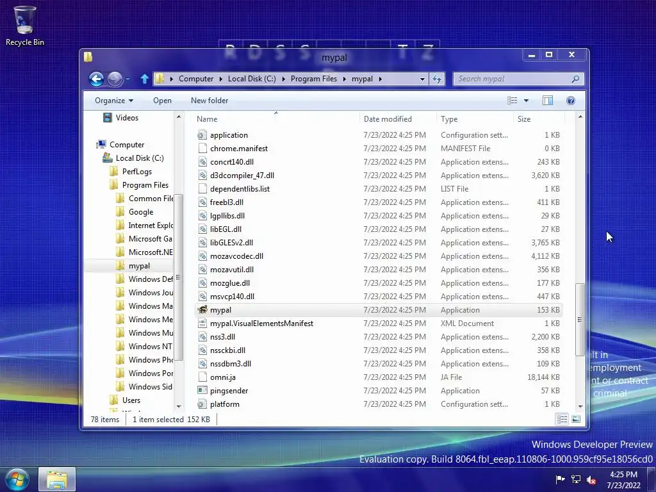This screenshot has width=656, height=492.
Task: Open Google folder in tree
Action: pos(140,212)
